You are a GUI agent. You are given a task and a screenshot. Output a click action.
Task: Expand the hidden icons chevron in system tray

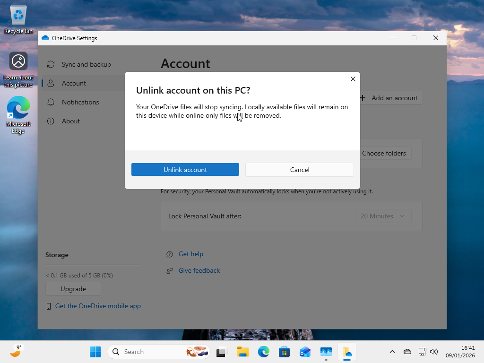[x=392, y=352]
